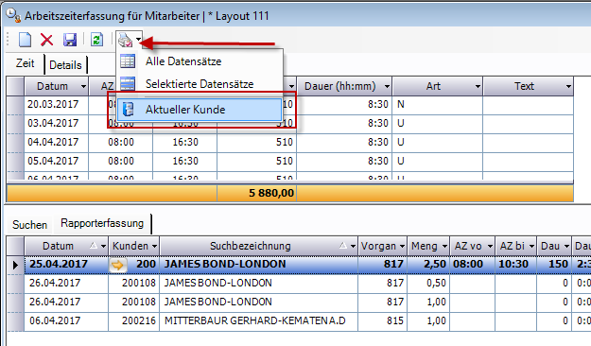Viewport: 591px width, 346px height.
Task: Switch to the Zeit tab
Action: click(x=25, y=63)
